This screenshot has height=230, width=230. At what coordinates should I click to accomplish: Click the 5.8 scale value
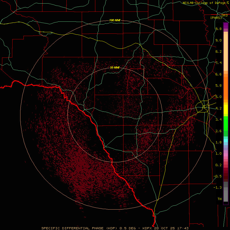coord(218,86)
